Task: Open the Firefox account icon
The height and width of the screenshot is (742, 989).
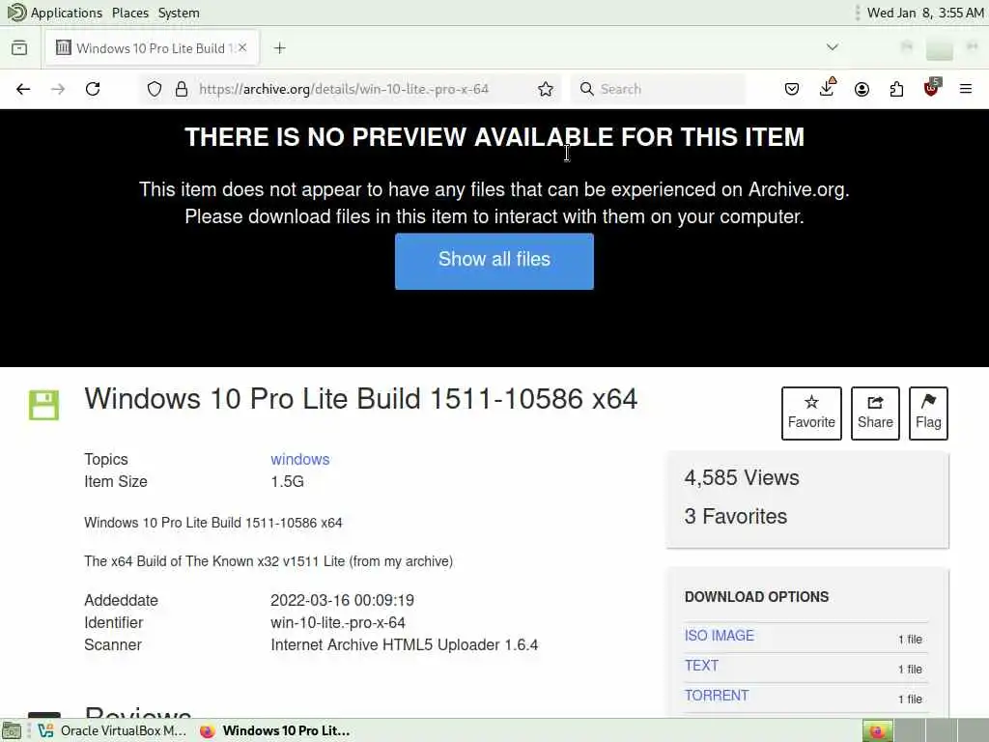Action: click(x=862, y=89)
